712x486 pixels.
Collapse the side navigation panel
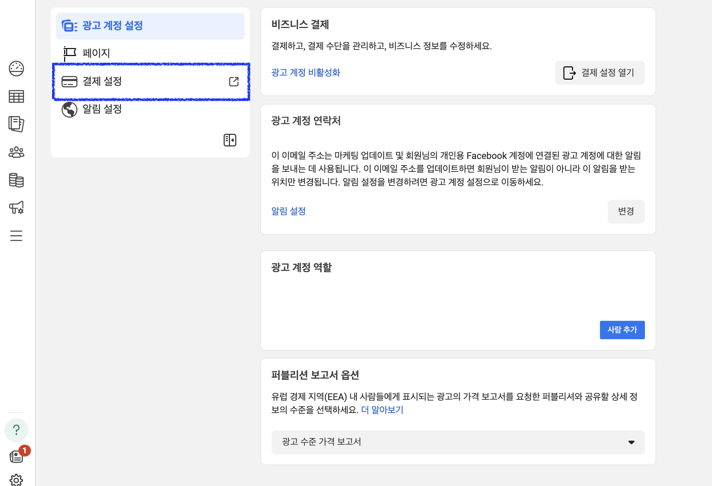[230, 140]
